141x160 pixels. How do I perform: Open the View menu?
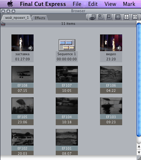110,4
